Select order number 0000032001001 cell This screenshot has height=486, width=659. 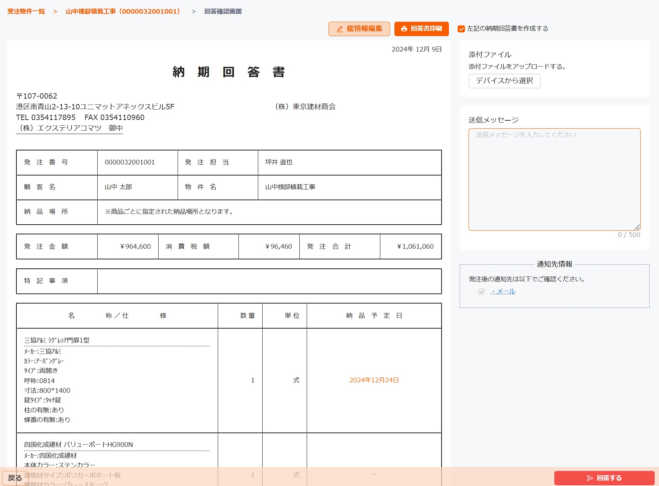coord(137,162)
